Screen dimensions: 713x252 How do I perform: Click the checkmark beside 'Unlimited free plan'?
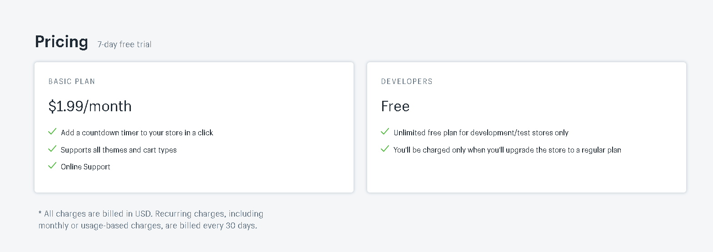click(385, 132)
